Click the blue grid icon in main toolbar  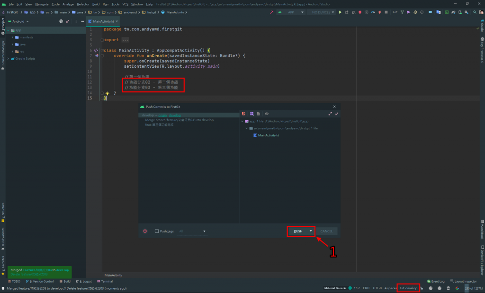click(430, 12)
